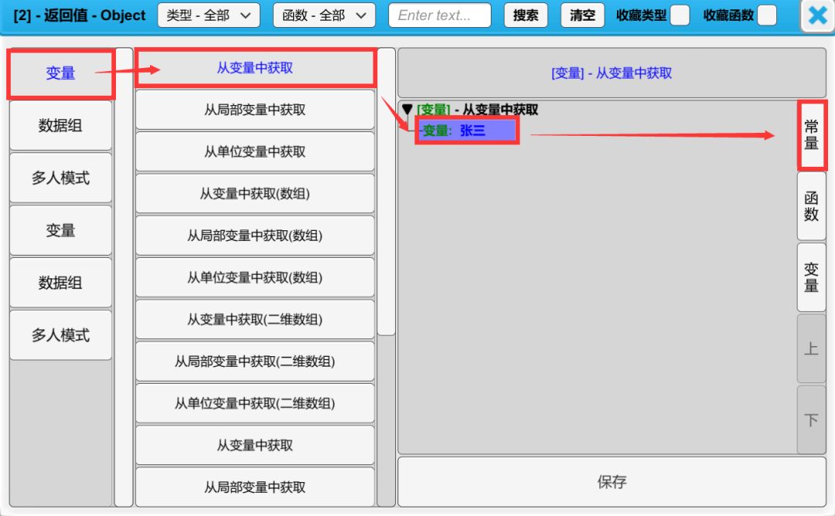
Task: Collapse the [变量] - 从变量中获取 tree node
Action: click(407, 110)
